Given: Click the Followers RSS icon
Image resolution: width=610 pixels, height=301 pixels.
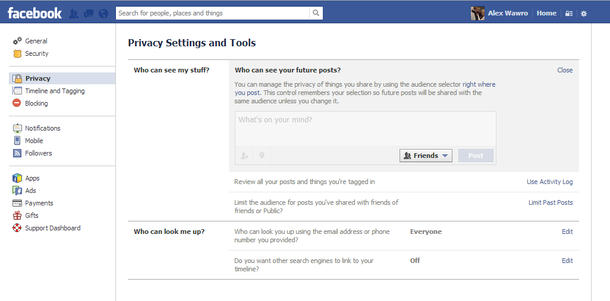Looking at the screenshot, I should pyautogui.click(x=17, y=153).
